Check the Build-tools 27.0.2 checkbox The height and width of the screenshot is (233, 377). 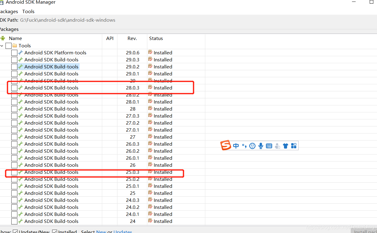(14, 123)
